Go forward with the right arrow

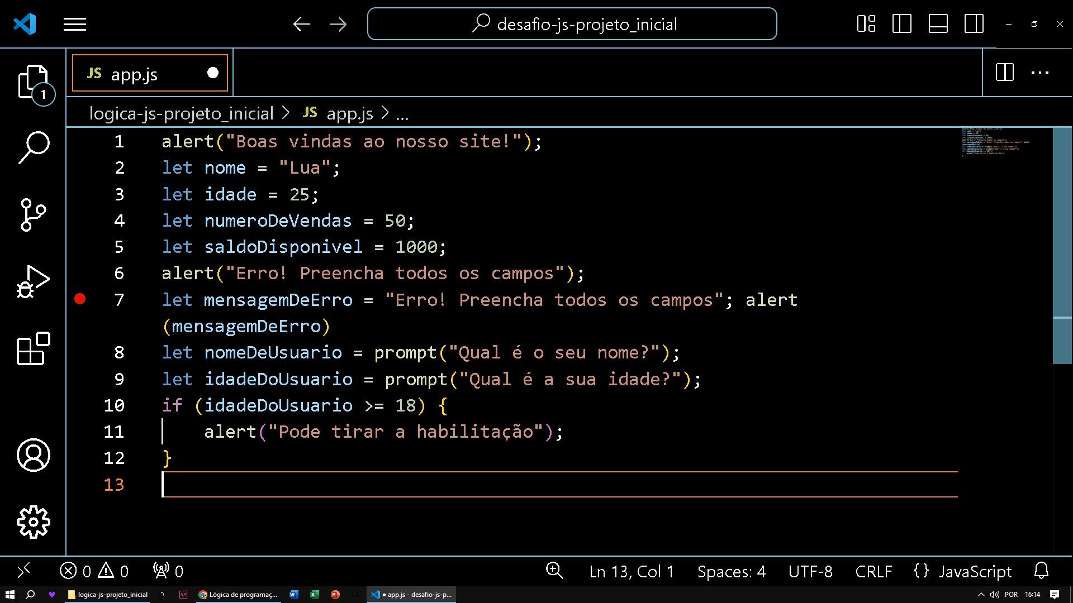[338, 24]
